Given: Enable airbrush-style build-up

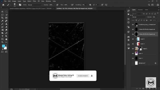Looking at the screenshot, I should click(x=72, y=5).
